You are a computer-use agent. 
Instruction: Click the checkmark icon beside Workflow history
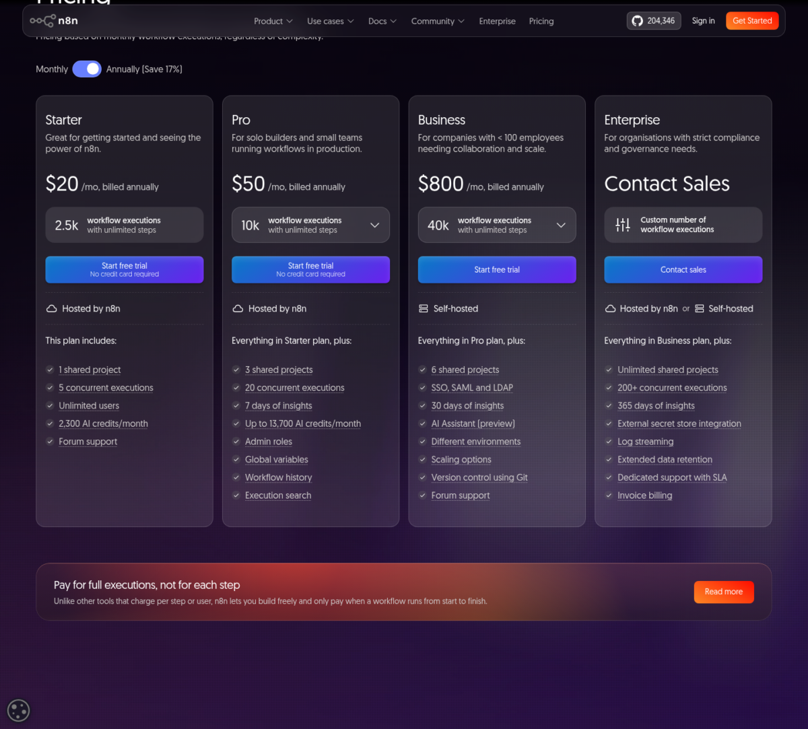(236, 477)
